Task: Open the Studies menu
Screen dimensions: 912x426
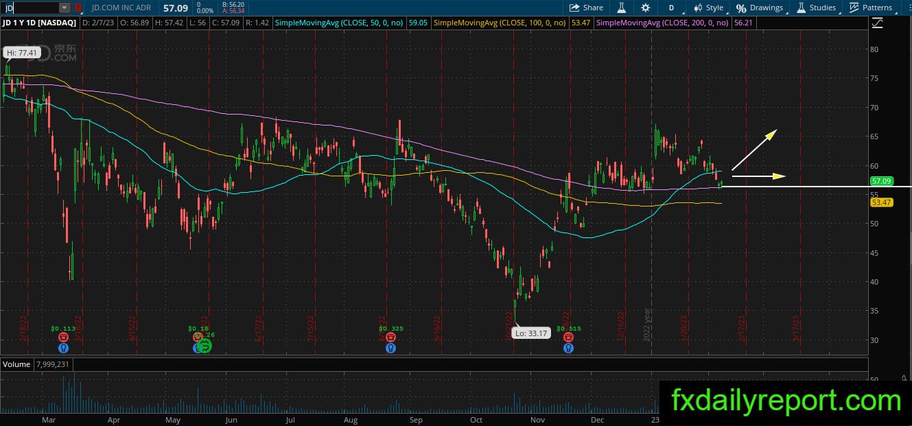Action: pos(816,8)
